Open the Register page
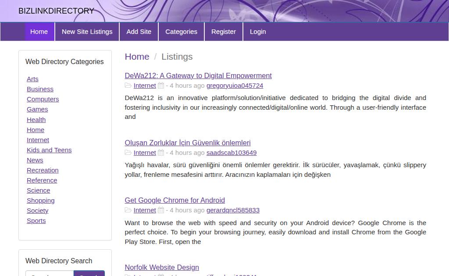The image size is (449, 276). pyautogui.click(x=223, y=32)
